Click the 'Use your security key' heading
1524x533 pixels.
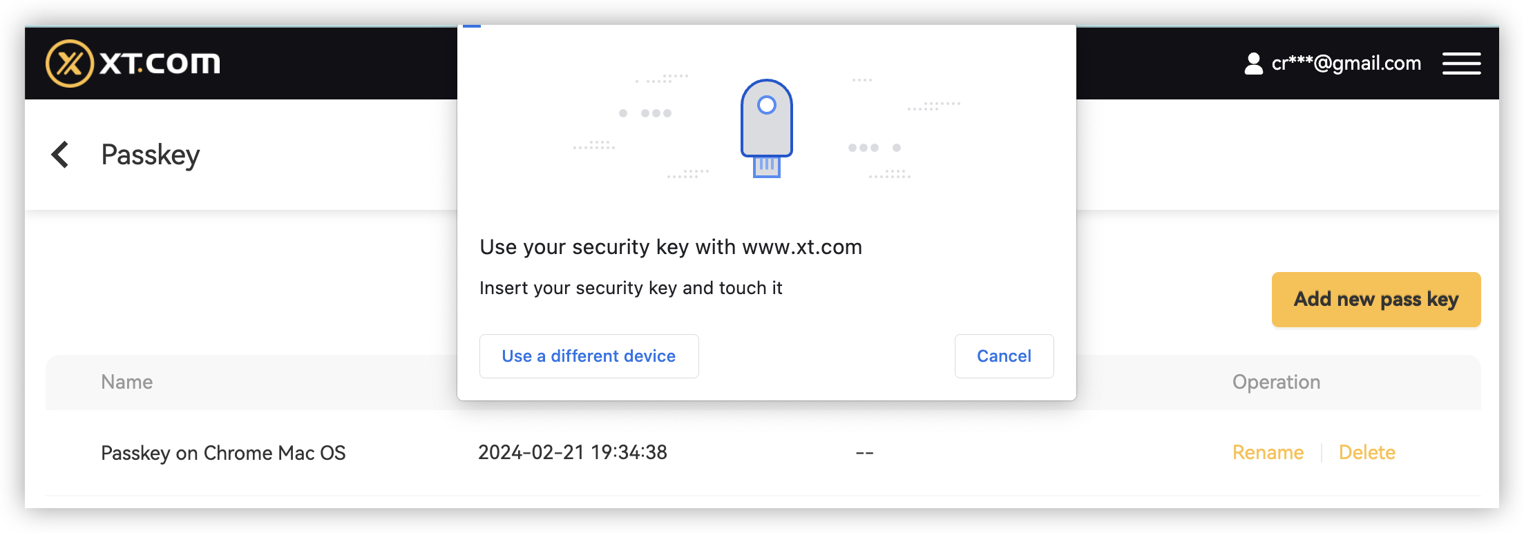click(x=671, y=247)
